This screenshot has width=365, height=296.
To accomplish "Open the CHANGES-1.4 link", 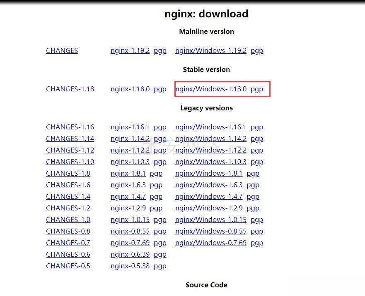I will (68, 196).
